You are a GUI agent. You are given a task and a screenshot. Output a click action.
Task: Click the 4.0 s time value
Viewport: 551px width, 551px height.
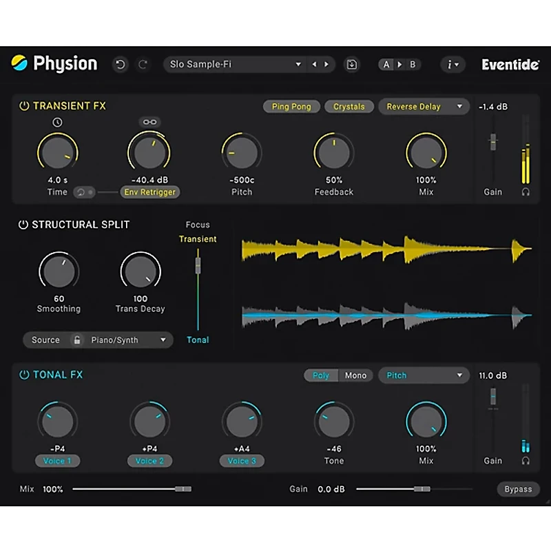click(x=58, y=180)
